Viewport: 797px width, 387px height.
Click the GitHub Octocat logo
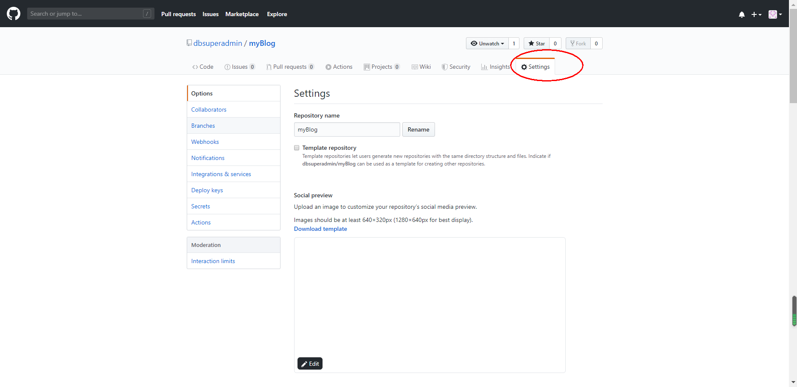click(x=14, y=14)
